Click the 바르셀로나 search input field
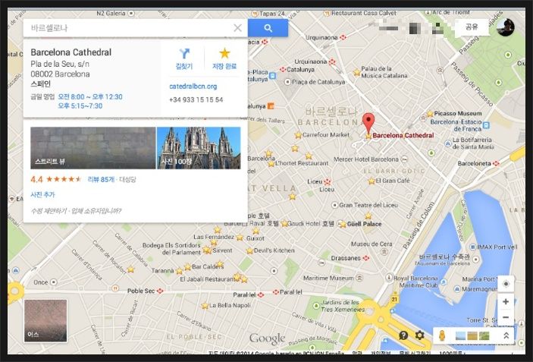Screen dimensions: 533x362 129,28
